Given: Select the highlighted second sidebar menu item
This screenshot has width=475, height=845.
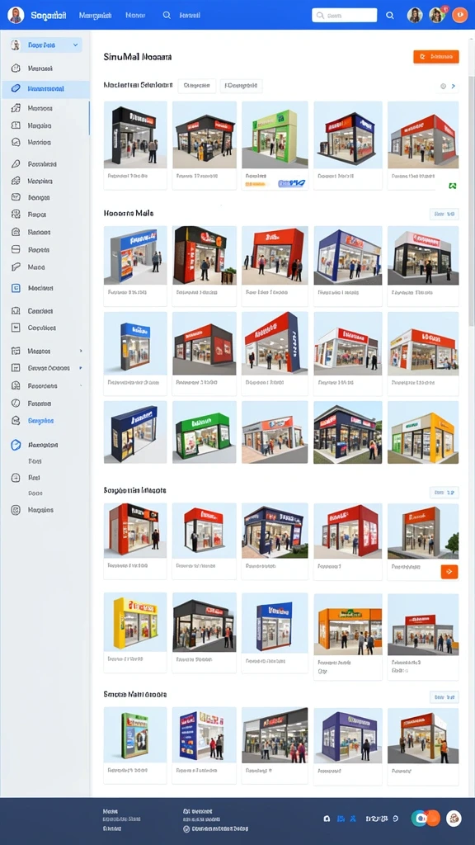Looking at the screenshot, I should pyautogui.click(x=45, y=88).
